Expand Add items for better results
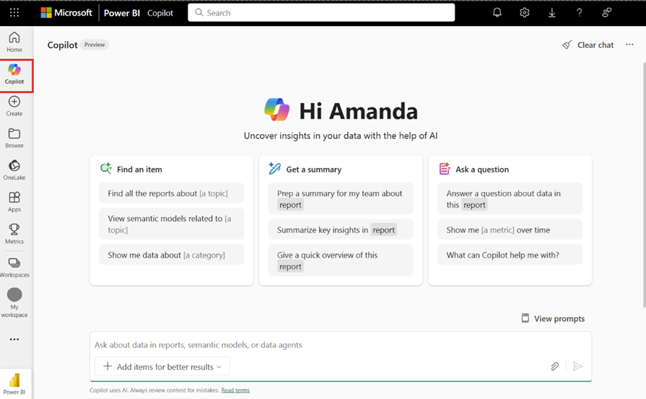Viewport: 646px width, 399px height. [x=162, y=367]
